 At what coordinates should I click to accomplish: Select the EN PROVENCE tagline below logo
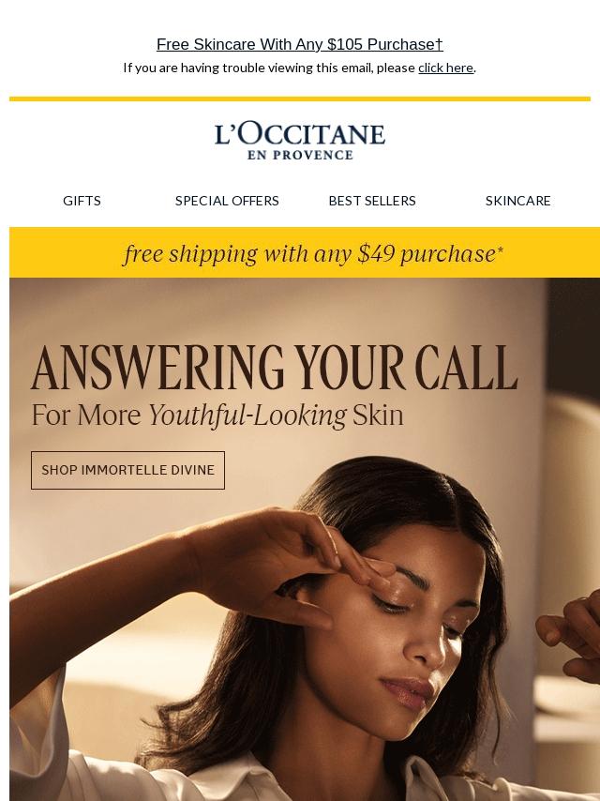click(300, 156)
